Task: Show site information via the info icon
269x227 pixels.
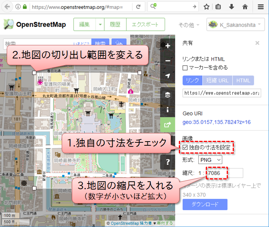Action: (18, 7)
